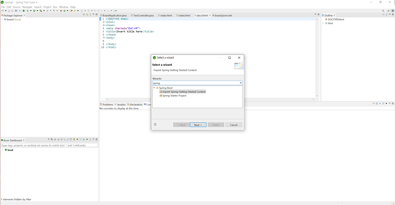Image resolution: width=395 pixels, height=205 pixels.
Task: Click the Next button in wizard
Action: (x=198, y=125)
